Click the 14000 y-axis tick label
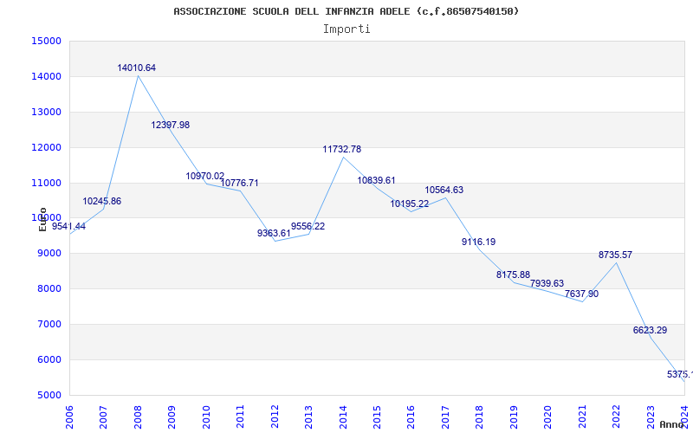This screenshot has height=433, width=693. pos(46,76)
